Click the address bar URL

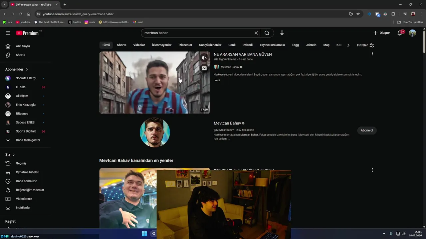point(78,14)
